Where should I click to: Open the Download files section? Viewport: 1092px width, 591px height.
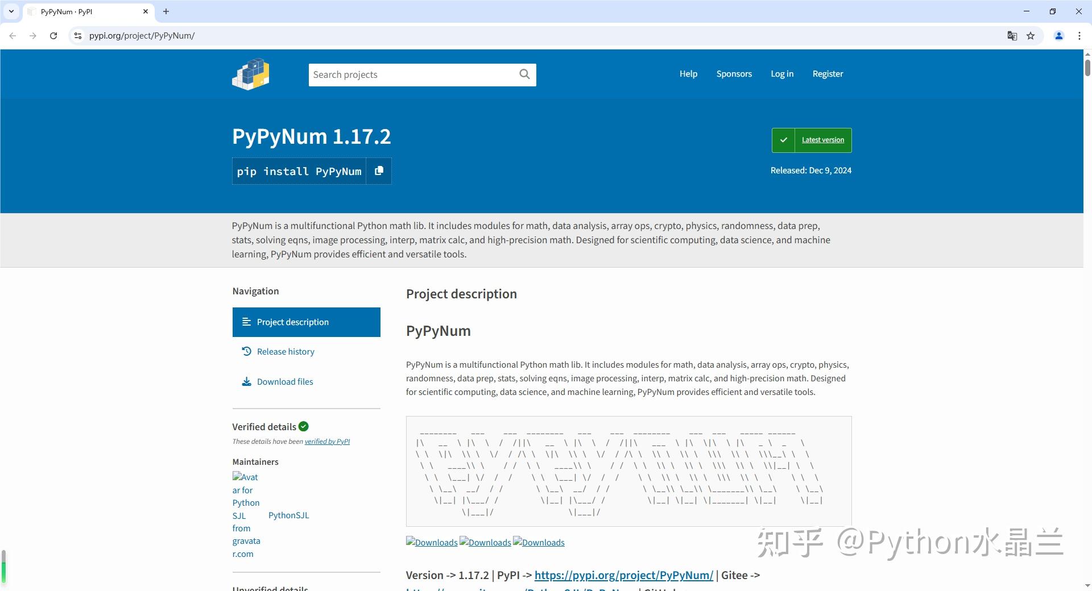284,381
